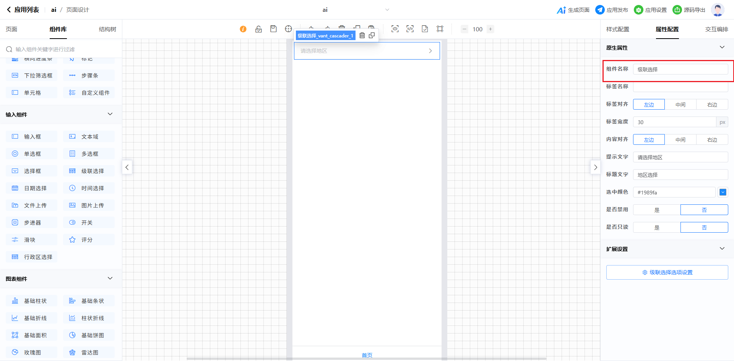Image resolution: width=734 pixels, height=361 pixels.
Task: Open the 选中颜色 color swatch picker
Action: (723, 192)
